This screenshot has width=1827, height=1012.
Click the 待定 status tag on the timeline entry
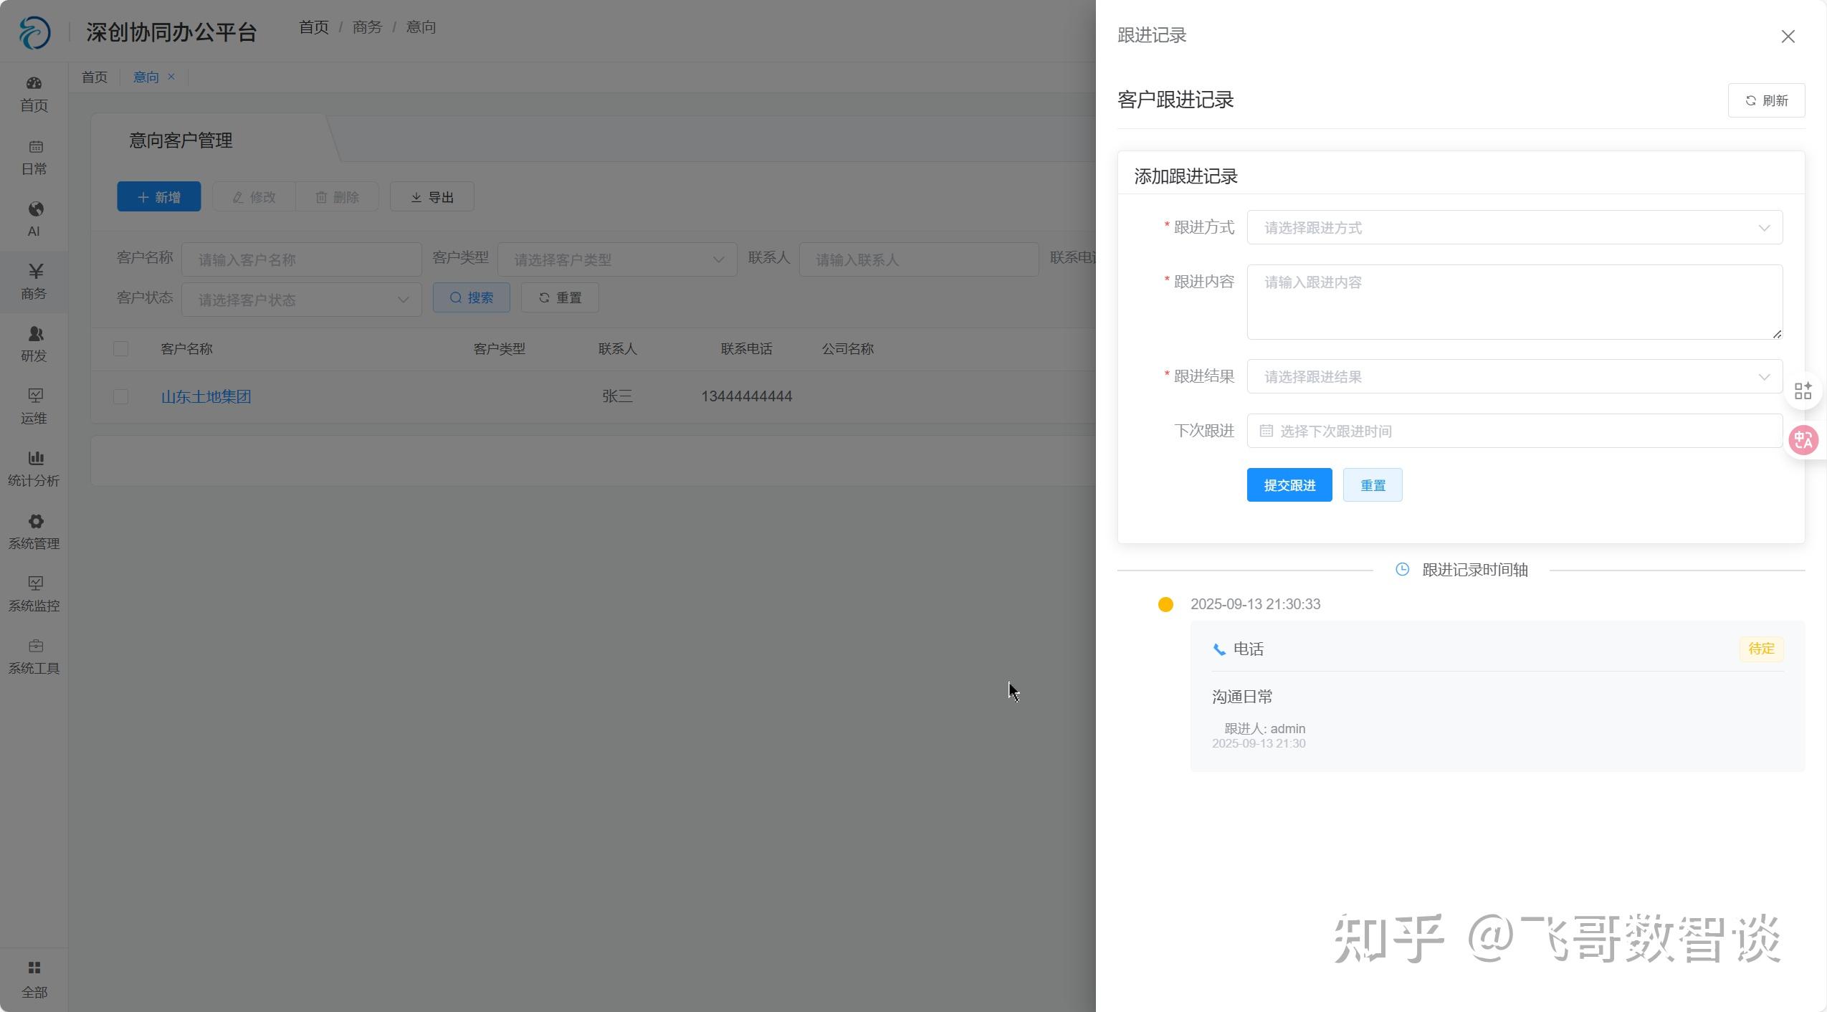point(1761,649)
